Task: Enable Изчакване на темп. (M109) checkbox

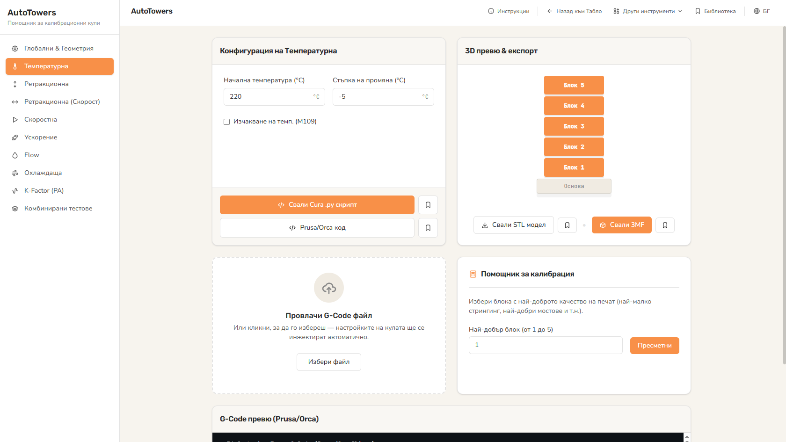Action: click(x=227, y=122)
